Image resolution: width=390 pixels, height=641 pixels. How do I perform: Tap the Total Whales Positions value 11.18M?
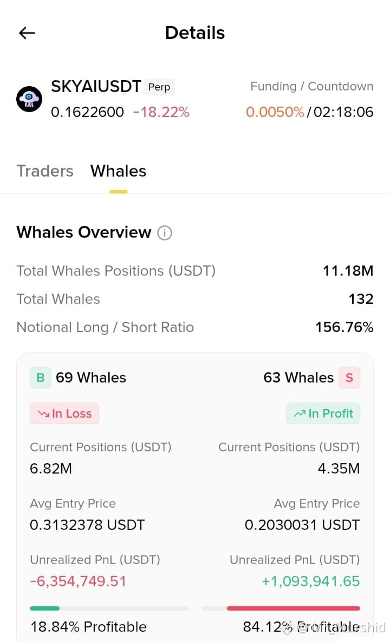348,270
